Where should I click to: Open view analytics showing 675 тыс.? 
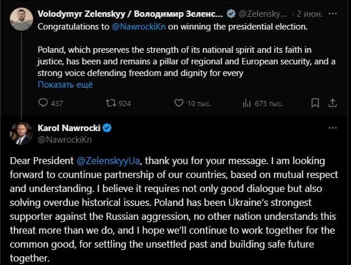pos(247,103)
